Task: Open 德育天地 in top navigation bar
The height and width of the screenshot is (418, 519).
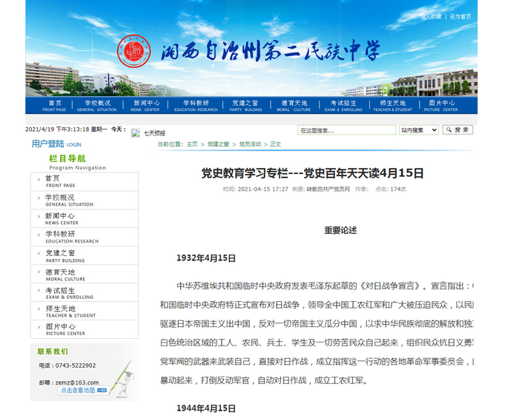Action: (294, 106)
